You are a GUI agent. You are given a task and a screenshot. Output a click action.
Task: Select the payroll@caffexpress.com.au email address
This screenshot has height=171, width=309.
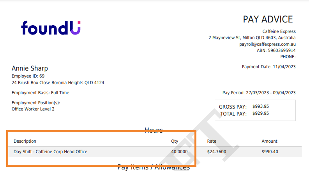coord(267,44)
